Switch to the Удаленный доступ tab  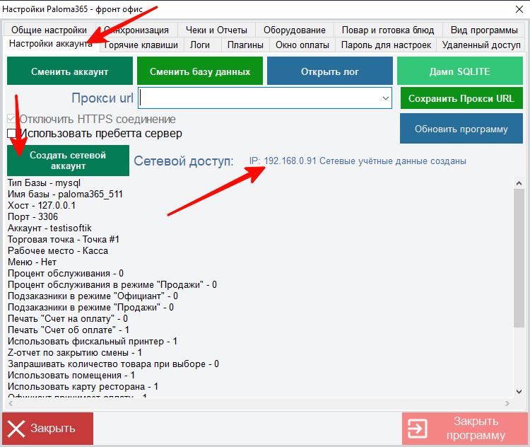pos(481,45)
